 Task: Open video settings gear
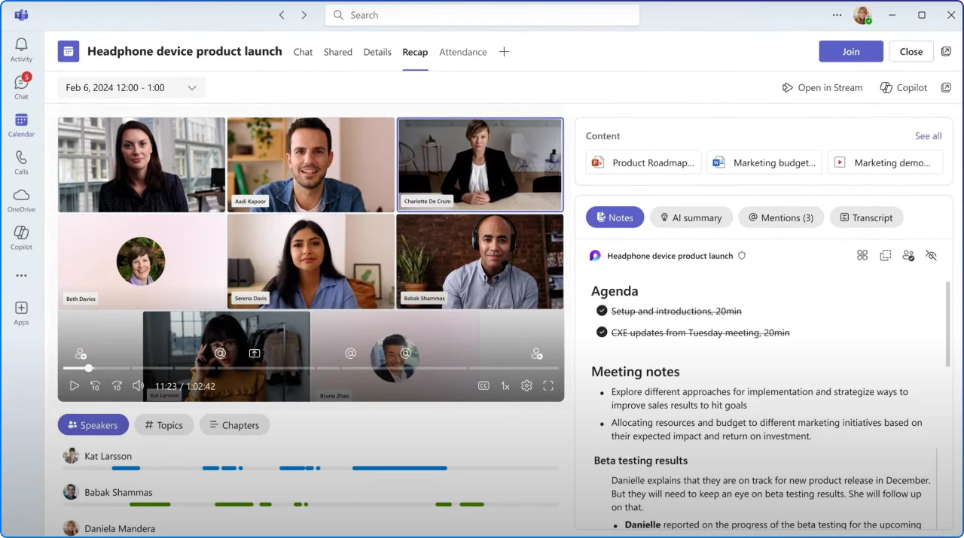coord(526,386)
